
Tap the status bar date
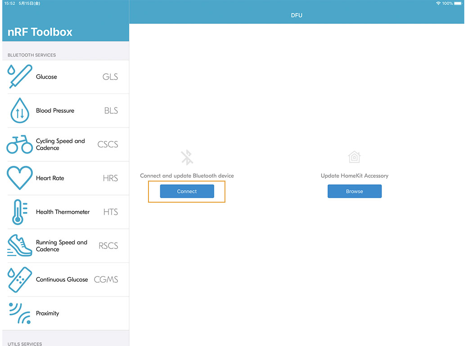[x=29, y=3]
